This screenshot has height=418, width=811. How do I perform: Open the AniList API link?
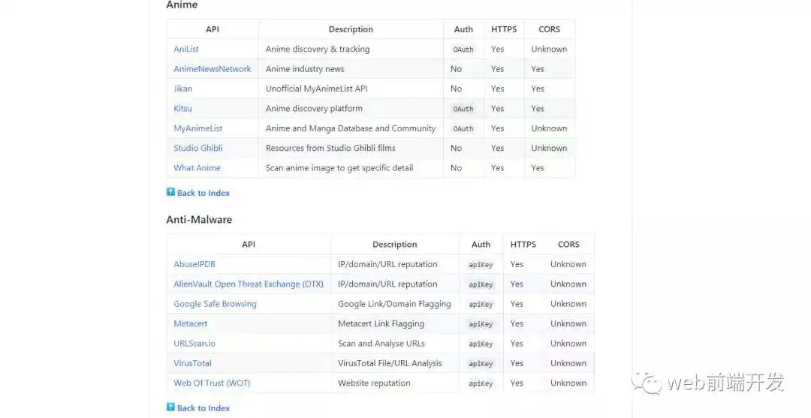point(186,49)
